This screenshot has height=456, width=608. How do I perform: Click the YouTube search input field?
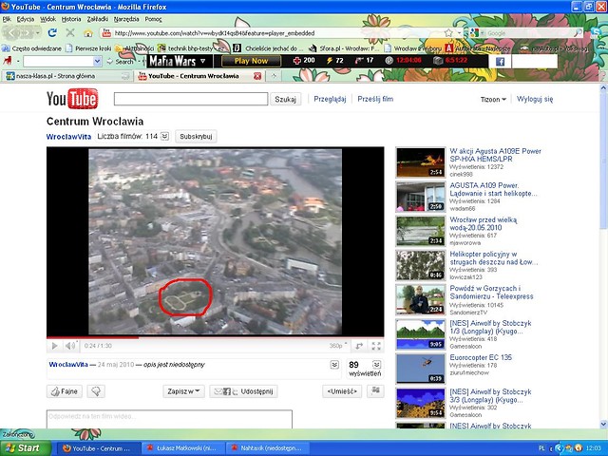[191, 99]
